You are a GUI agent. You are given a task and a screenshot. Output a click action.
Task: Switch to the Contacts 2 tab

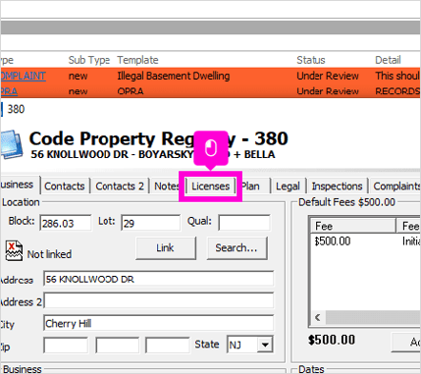(x=120, y=187)
